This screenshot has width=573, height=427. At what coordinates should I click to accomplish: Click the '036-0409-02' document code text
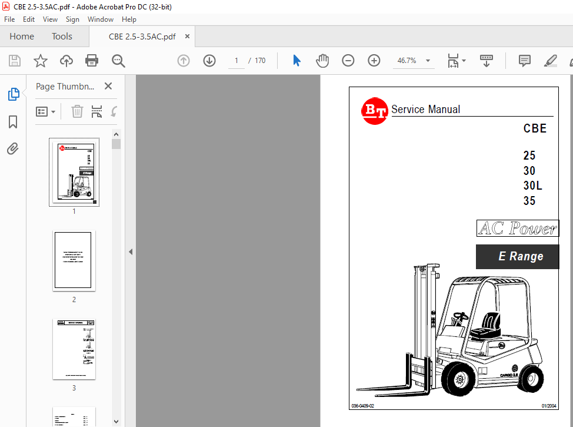[362, 406]
